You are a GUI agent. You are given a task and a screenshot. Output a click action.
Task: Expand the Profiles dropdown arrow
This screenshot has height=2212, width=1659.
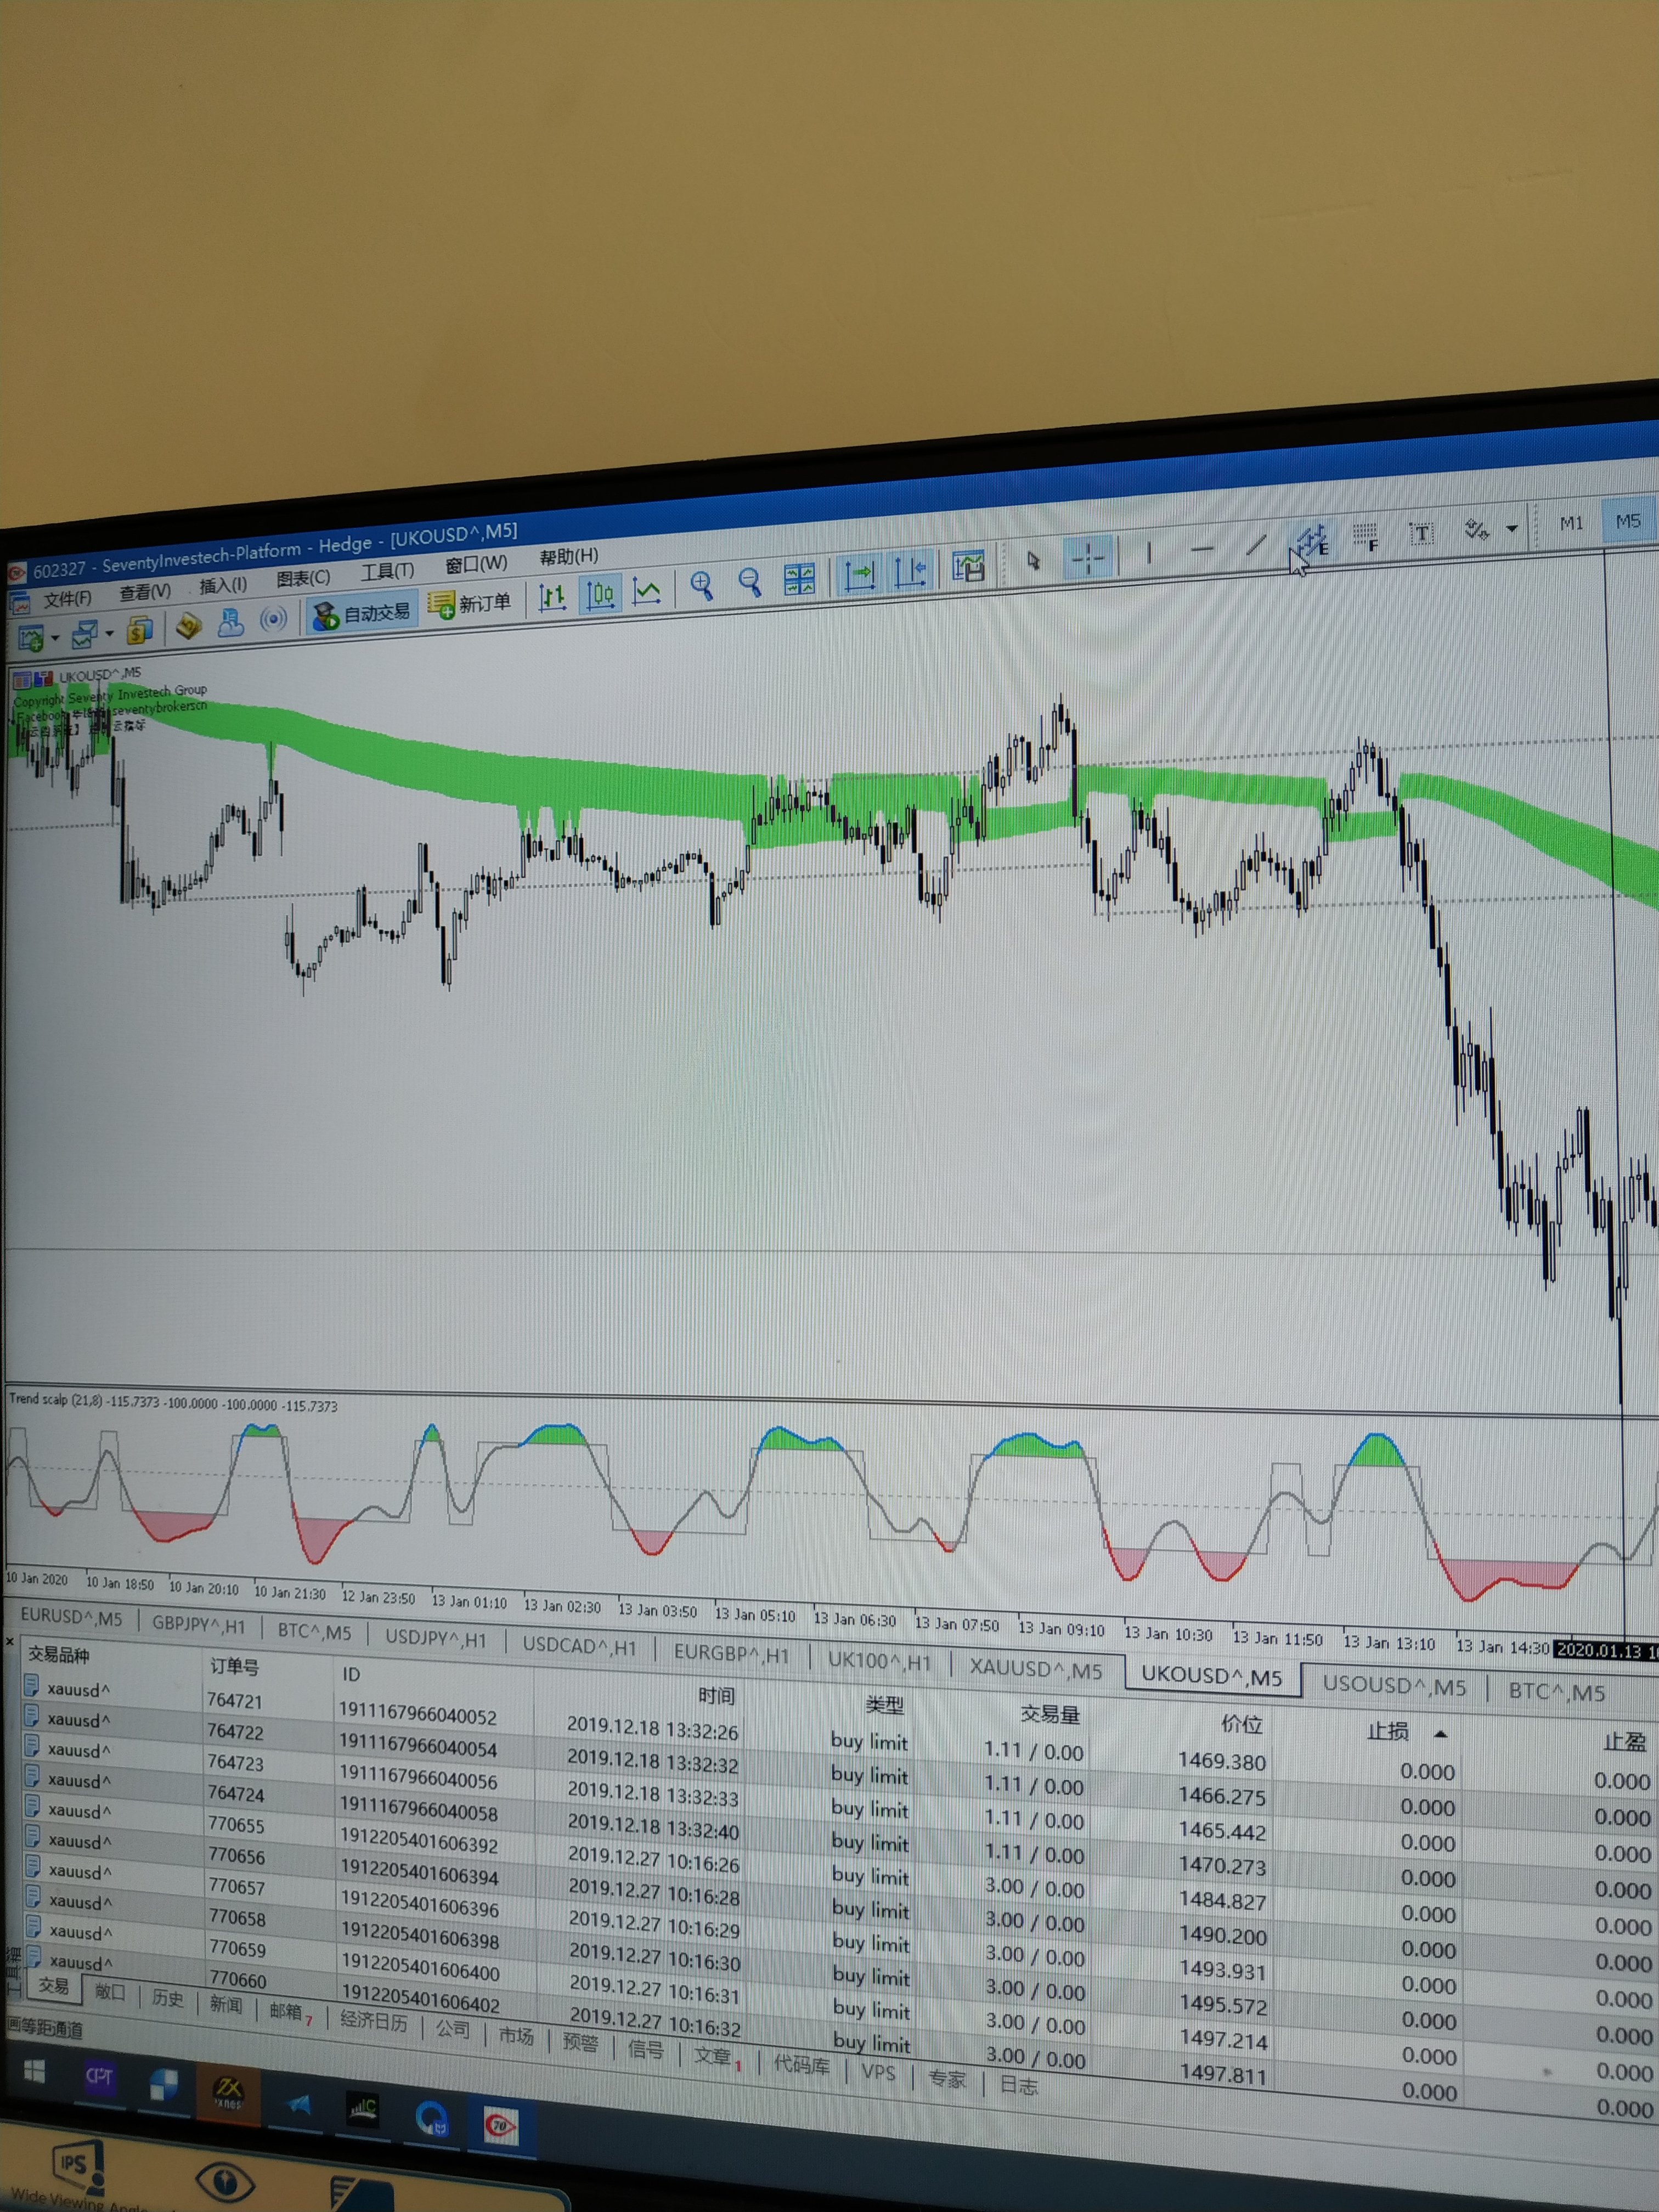[109, 633]
